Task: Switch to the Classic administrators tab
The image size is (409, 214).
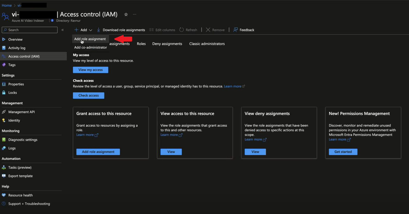Action: [x=207, y=44]
